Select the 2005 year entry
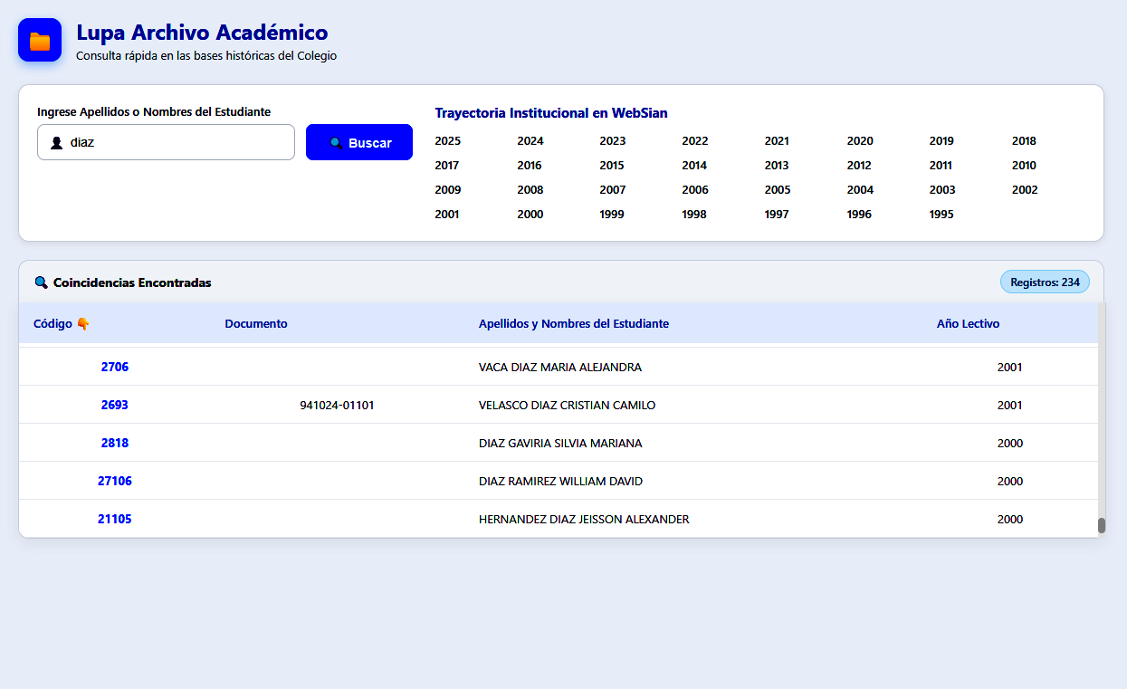This screenshot has height=689, width=1127. [x=778, y=190]
